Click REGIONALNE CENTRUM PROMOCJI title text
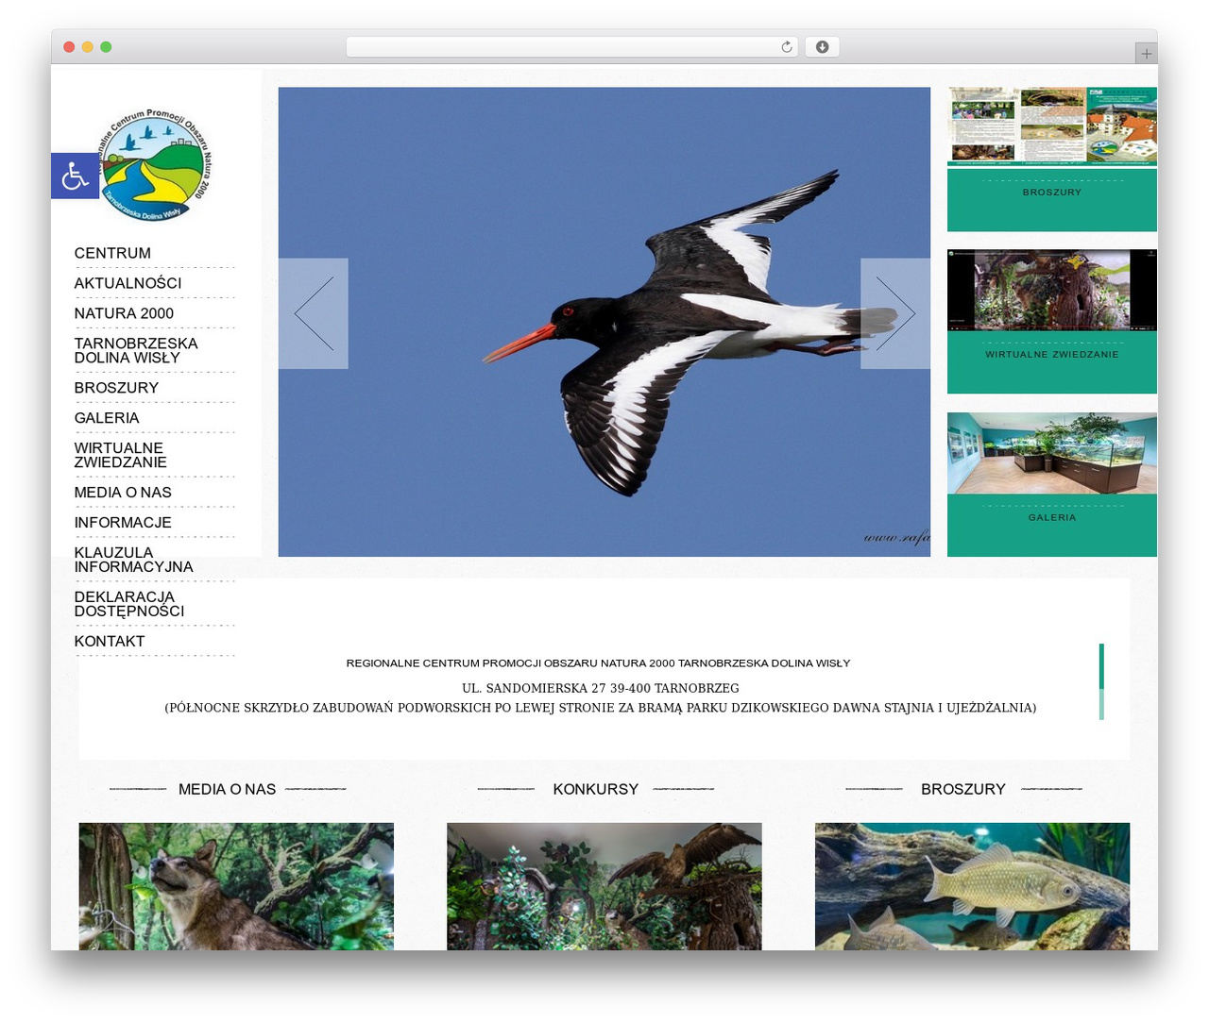Image resolution: width=1209 pixels, height=1023 pixels. [598, 663]
